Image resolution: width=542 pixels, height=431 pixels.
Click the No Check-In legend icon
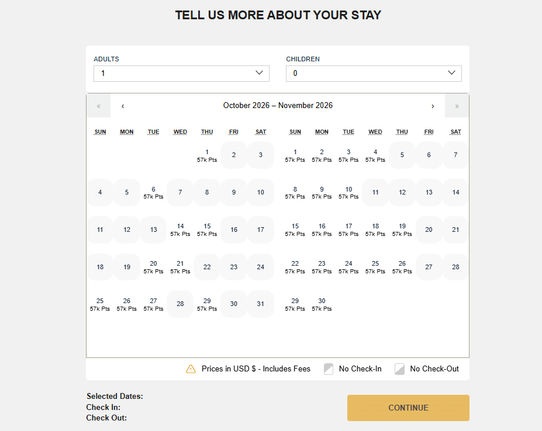[329, 369]
